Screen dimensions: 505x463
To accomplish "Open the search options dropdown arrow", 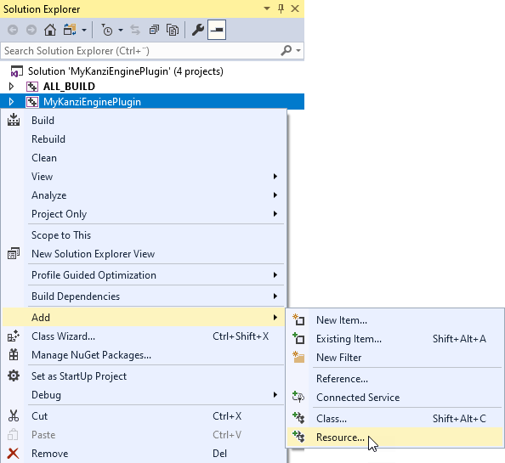I will tap(298, 50).
